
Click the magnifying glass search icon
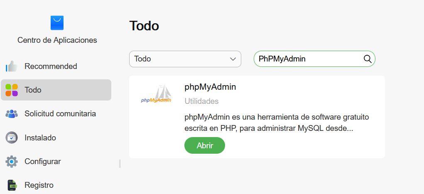point(368,59)
